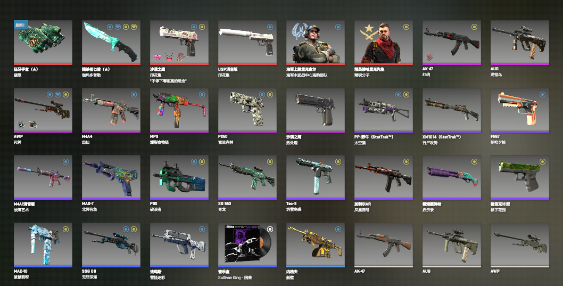Click the yellow equipped icon on the P250 tile
The height and width of the screenshot is (286, 563).
pos(270,94)
